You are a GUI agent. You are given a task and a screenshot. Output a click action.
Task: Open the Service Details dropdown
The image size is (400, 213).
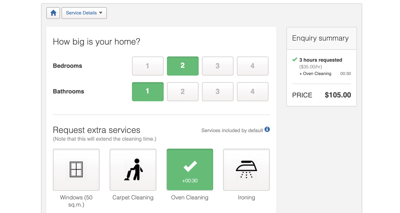click(81, 13)
